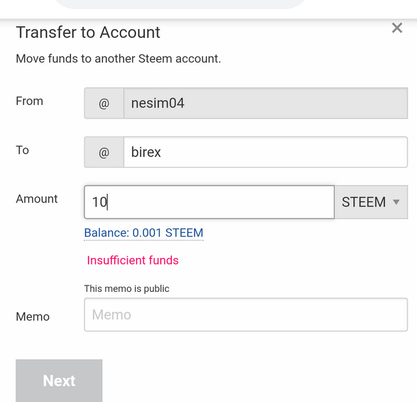The image size is (417, 402).
Task: Click the From field label
Action: [x=29, y=101]
